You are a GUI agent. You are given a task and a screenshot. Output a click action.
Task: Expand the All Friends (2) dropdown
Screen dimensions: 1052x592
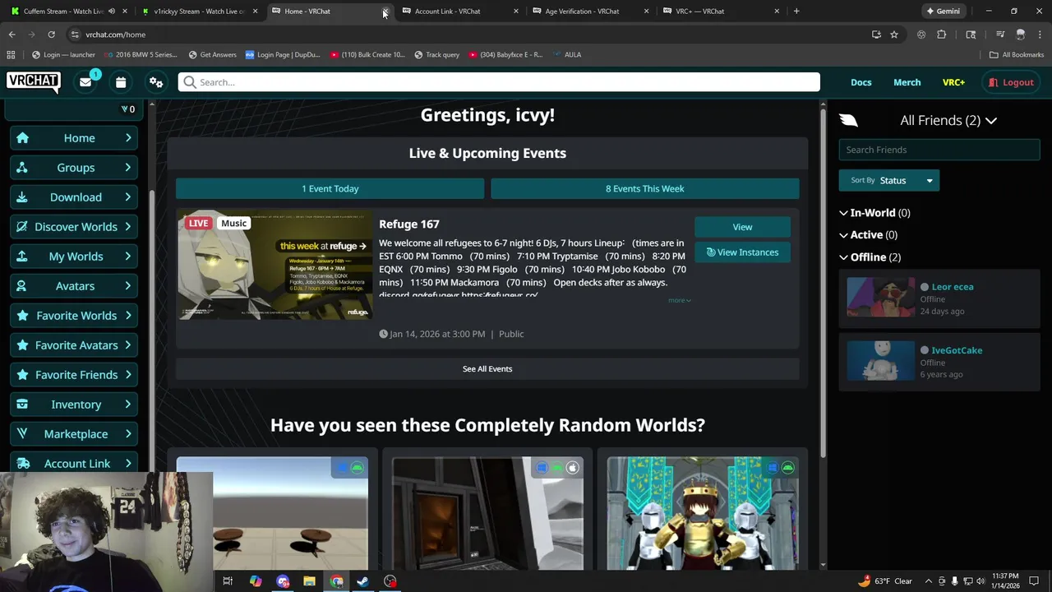(948, 121)
